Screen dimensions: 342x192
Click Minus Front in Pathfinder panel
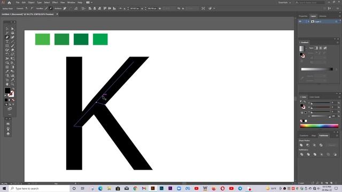(308, 145)
